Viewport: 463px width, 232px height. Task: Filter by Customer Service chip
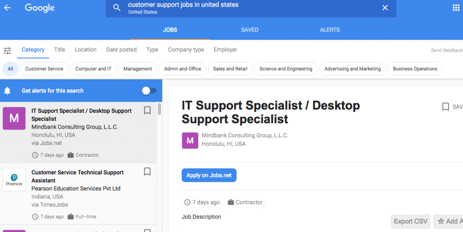44,69
